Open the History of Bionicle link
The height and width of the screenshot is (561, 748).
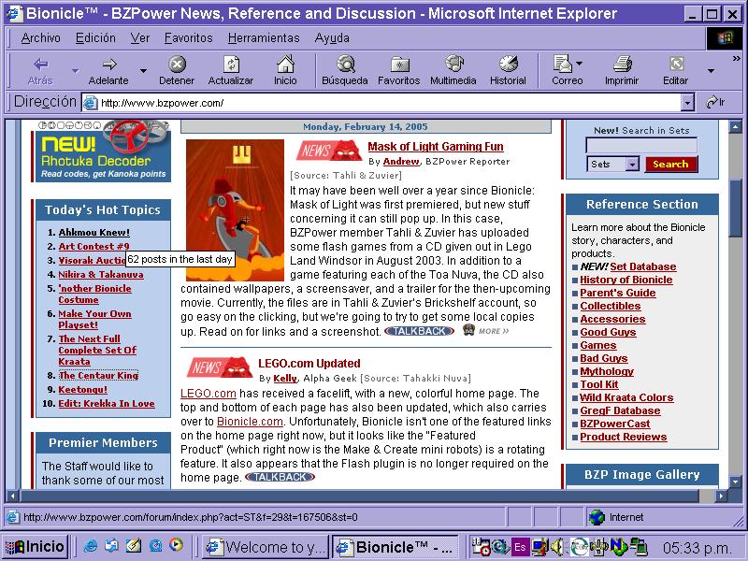pyautogui.click(x=626, y=280)
